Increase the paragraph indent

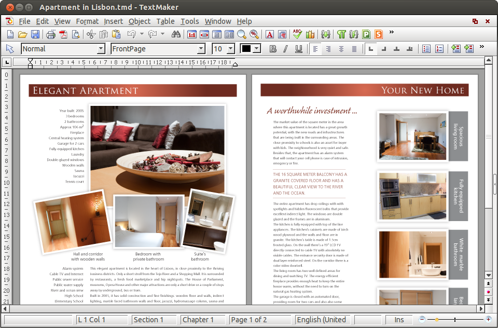(x=469, y=49)
